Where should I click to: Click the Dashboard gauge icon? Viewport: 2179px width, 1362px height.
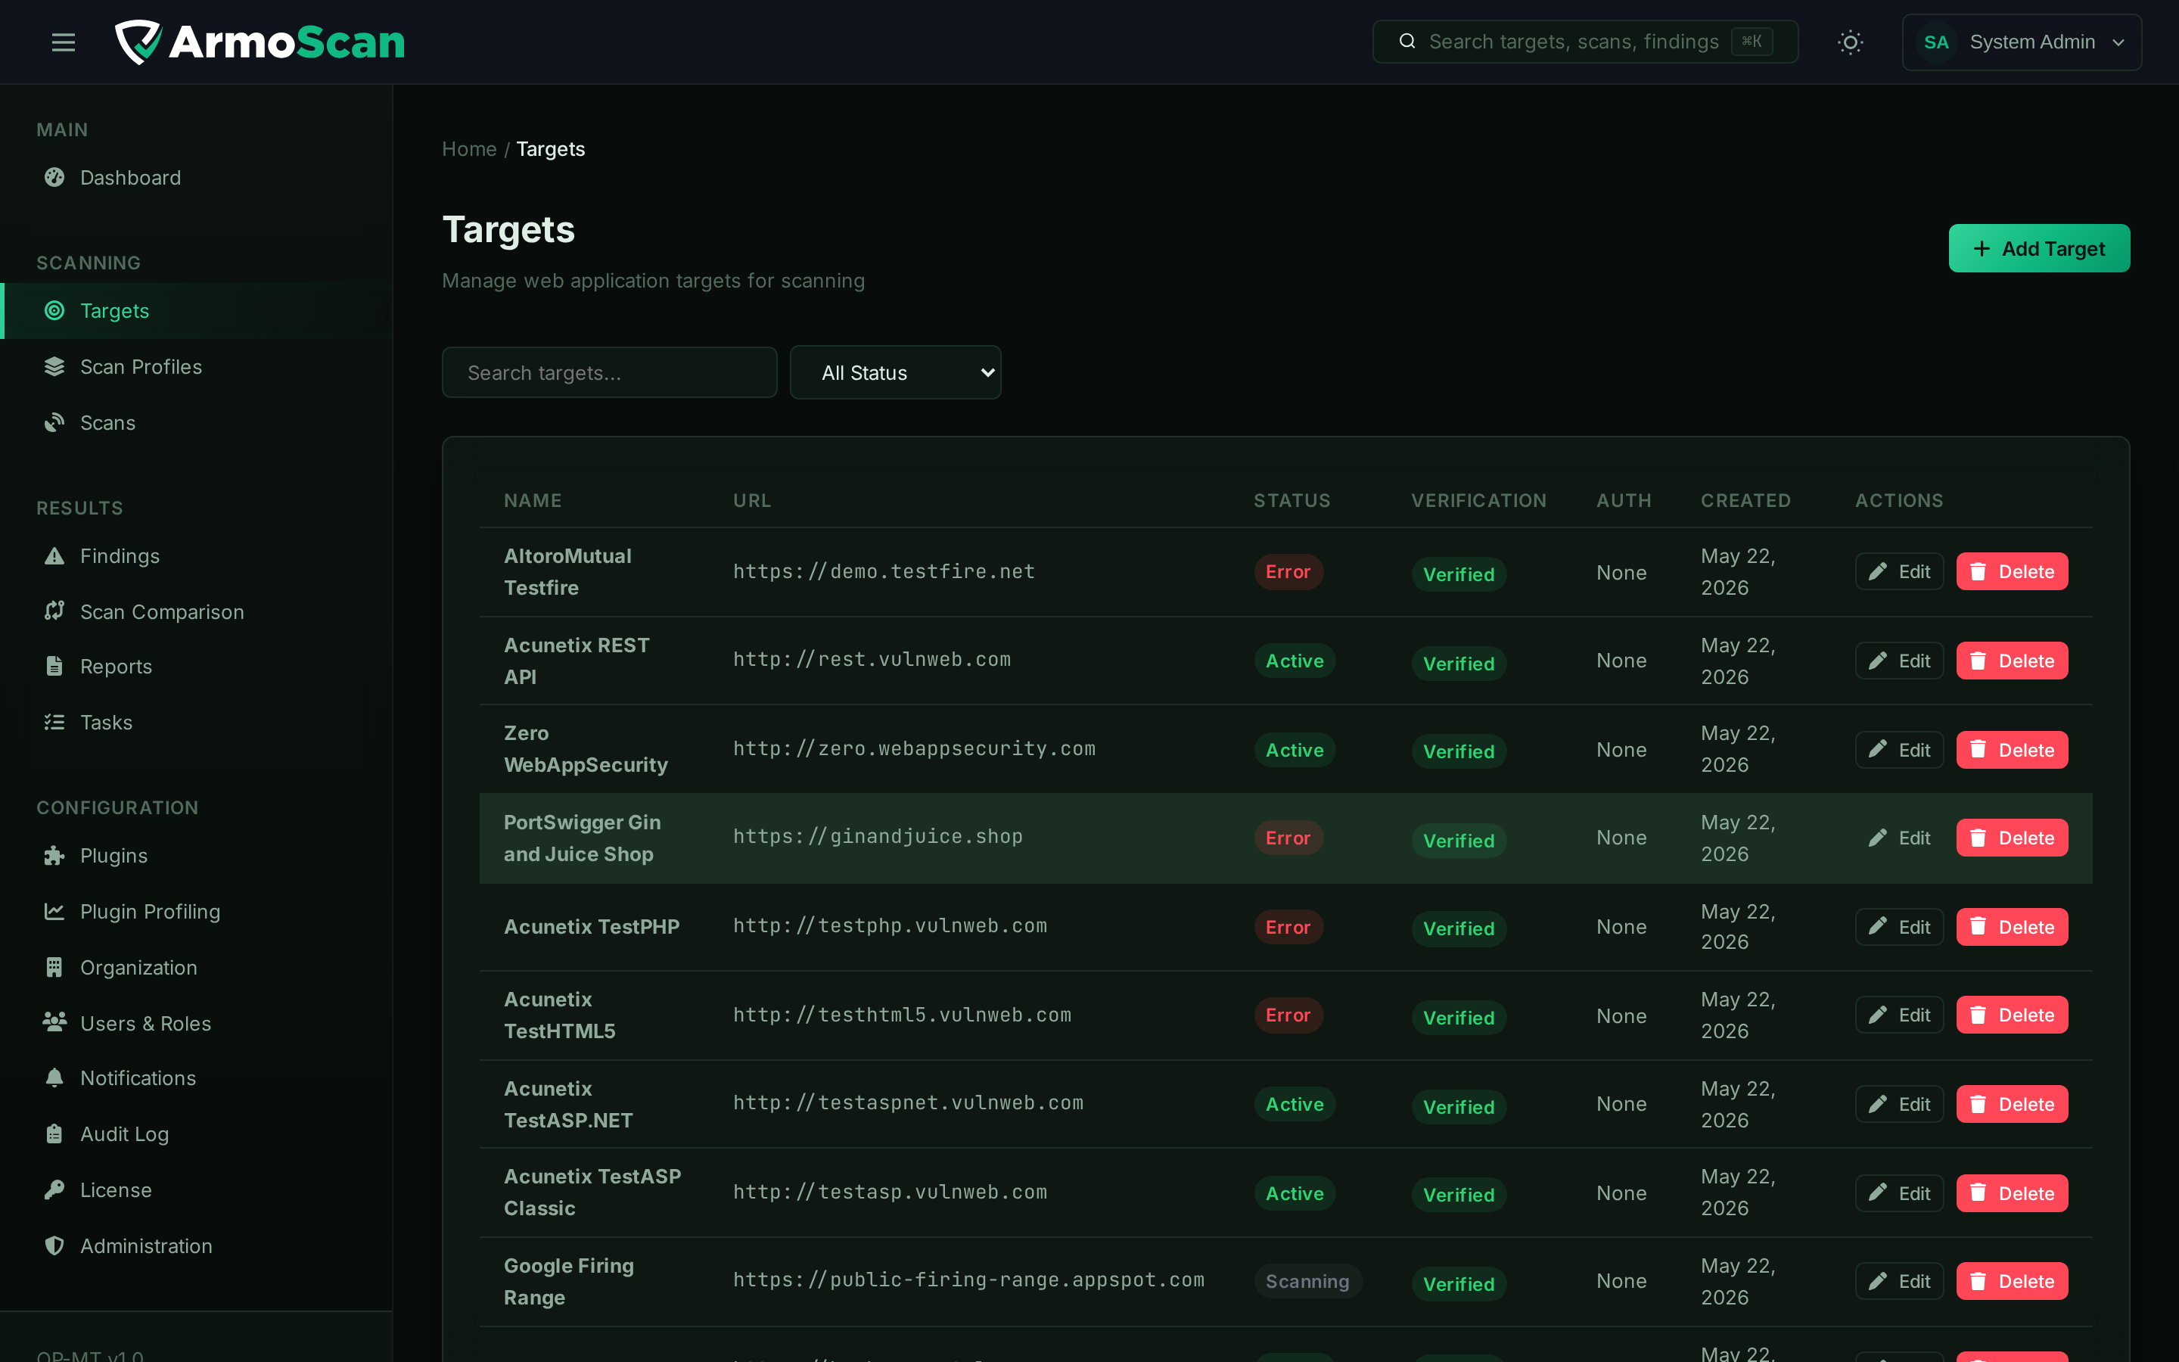click(x=55, y=178)
